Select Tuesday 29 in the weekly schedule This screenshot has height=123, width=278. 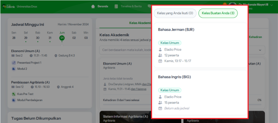(26, 38)
